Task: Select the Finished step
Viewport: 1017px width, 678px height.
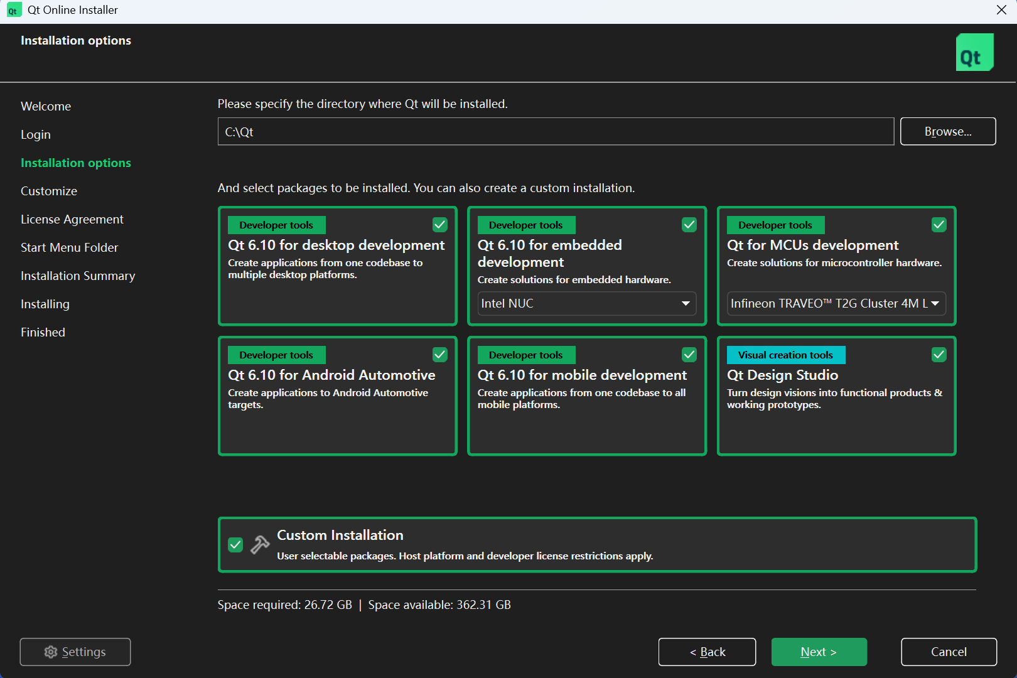Action: (43, 332)
